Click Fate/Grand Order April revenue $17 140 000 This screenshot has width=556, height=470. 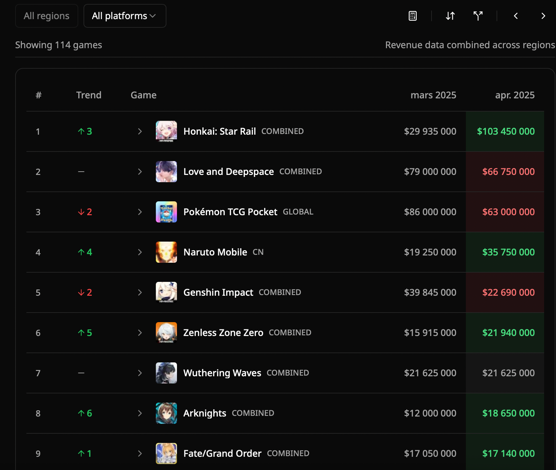coord(508,453)
